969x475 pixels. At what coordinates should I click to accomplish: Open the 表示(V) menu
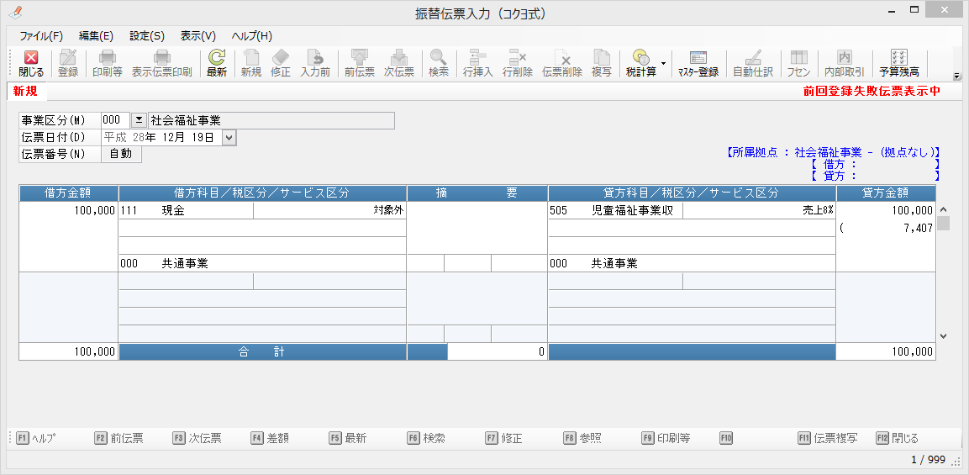tap(198, 36)
